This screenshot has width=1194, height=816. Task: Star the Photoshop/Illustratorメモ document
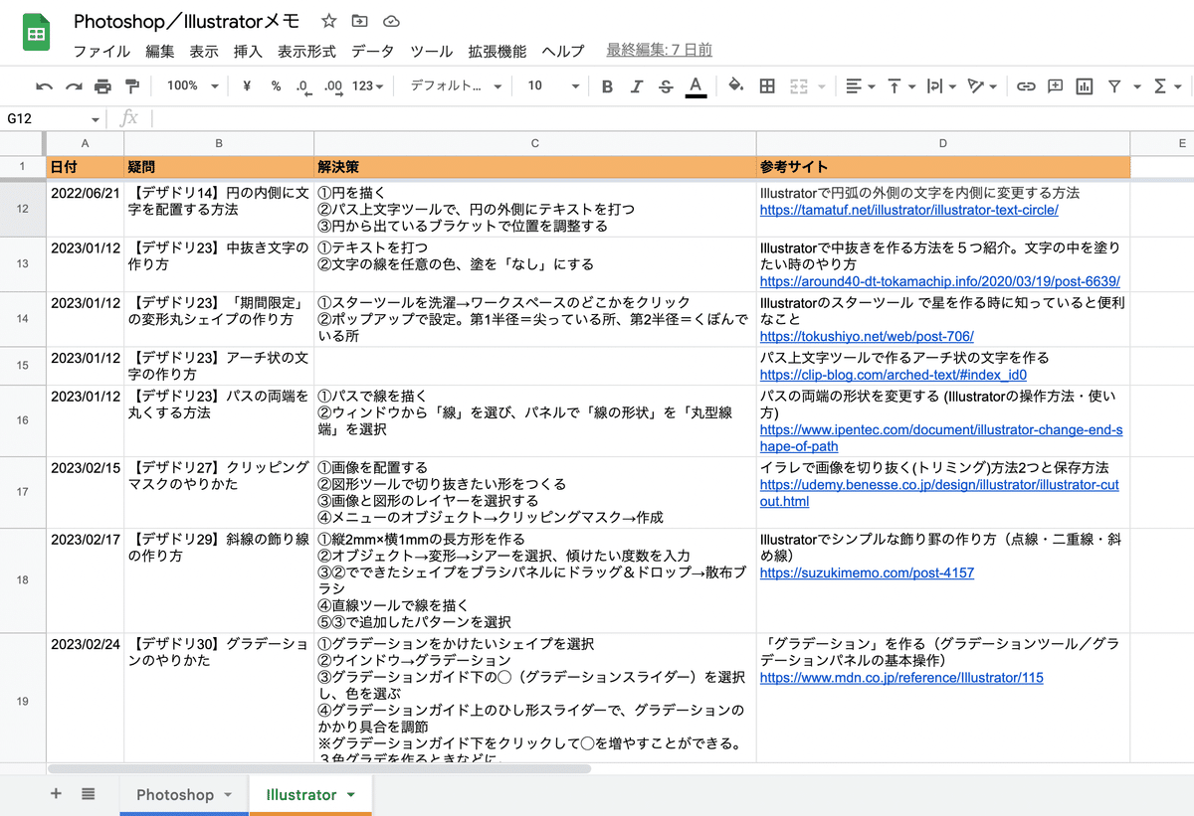(329, 21)
